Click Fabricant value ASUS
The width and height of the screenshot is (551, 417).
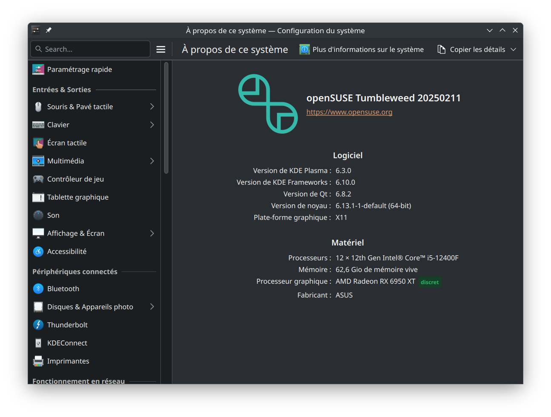[x=344, y=295]
